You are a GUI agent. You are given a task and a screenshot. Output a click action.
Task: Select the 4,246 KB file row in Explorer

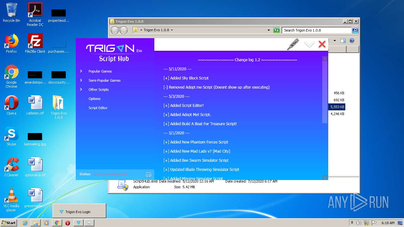click(x=337, y=114)
